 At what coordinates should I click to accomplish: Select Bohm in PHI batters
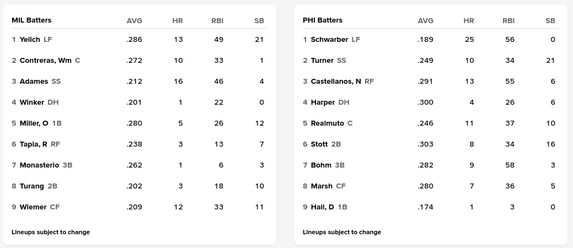(321, 165)
